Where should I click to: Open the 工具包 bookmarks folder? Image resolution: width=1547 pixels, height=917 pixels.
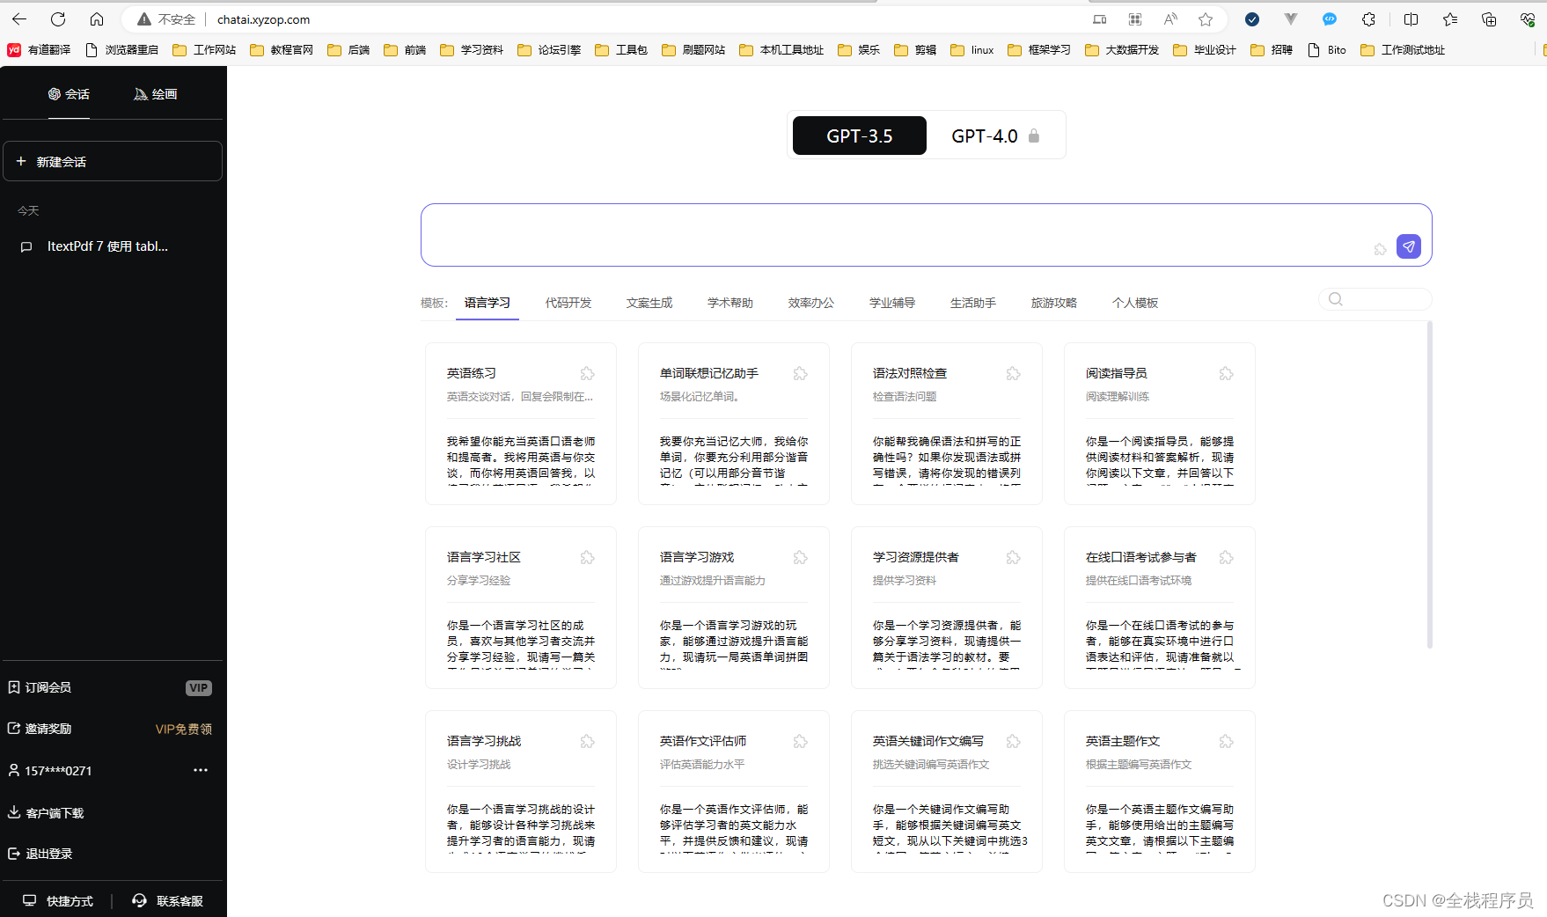[x=621, y=50]
